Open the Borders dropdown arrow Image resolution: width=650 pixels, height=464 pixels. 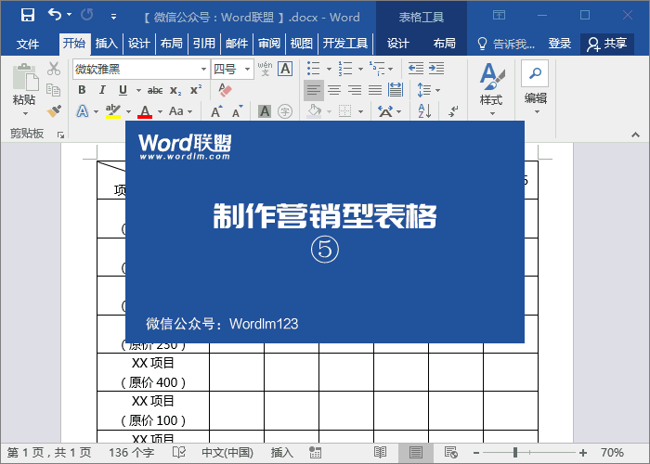coord(360,111)
